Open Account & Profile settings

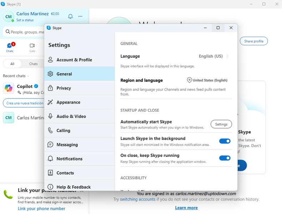pos(79,60)
